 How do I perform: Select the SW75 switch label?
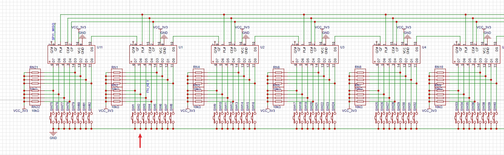52,107
